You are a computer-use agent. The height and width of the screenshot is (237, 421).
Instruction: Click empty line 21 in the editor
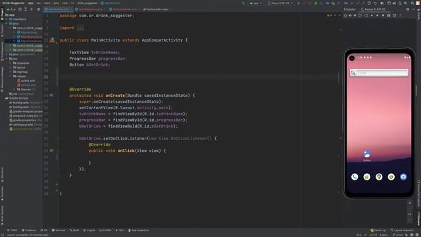[x=199, y=77]
